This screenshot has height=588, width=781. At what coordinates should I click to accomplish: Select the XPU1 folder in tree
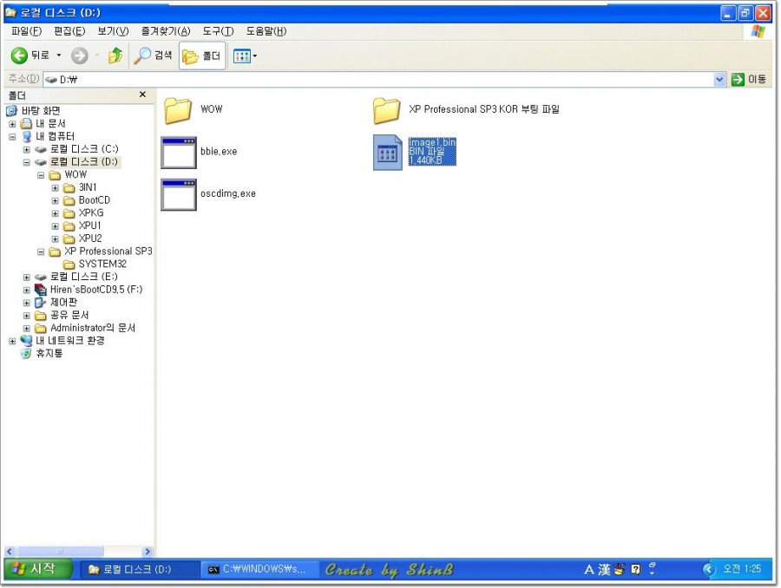[x=89, y=225]
